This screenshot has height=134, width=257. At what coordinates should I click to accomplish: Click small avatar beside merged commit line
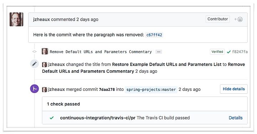[x=45, y=89]
